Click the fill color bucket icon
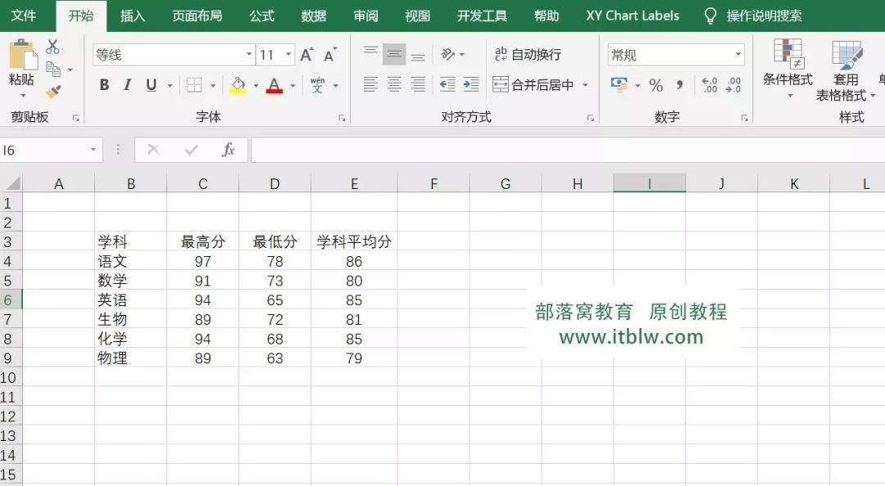The image size is (885, 486). (x=238, y=85)
